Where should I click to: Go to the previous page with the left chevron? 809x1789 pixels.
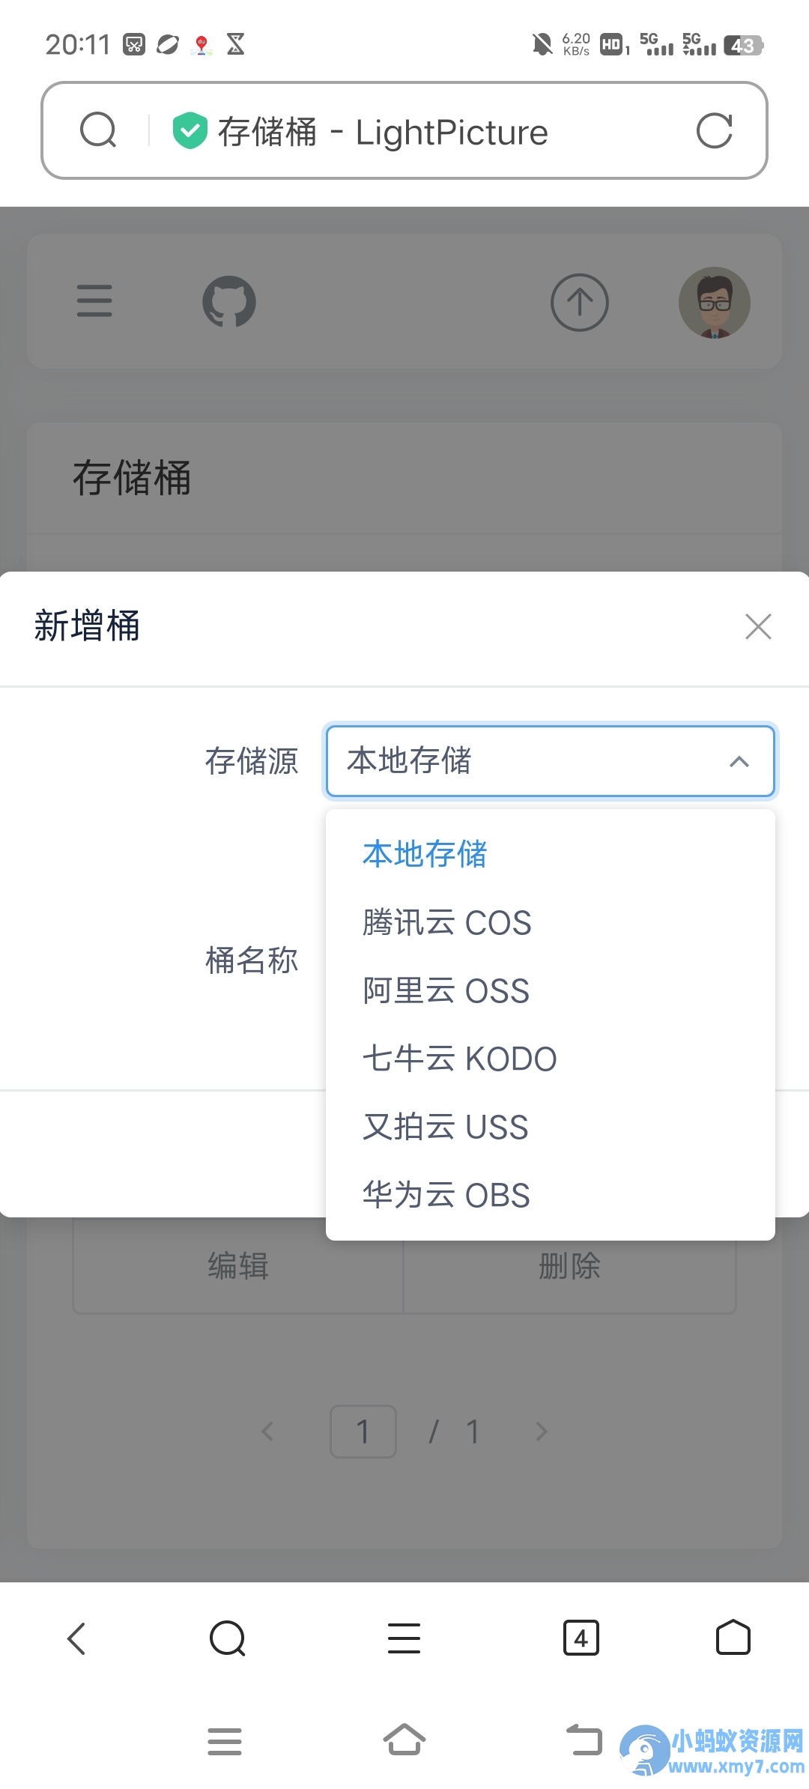(x=267, y=1432)
